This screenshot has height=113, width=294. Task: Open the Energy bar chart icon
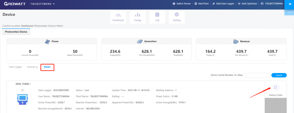[x=138, y=15]
